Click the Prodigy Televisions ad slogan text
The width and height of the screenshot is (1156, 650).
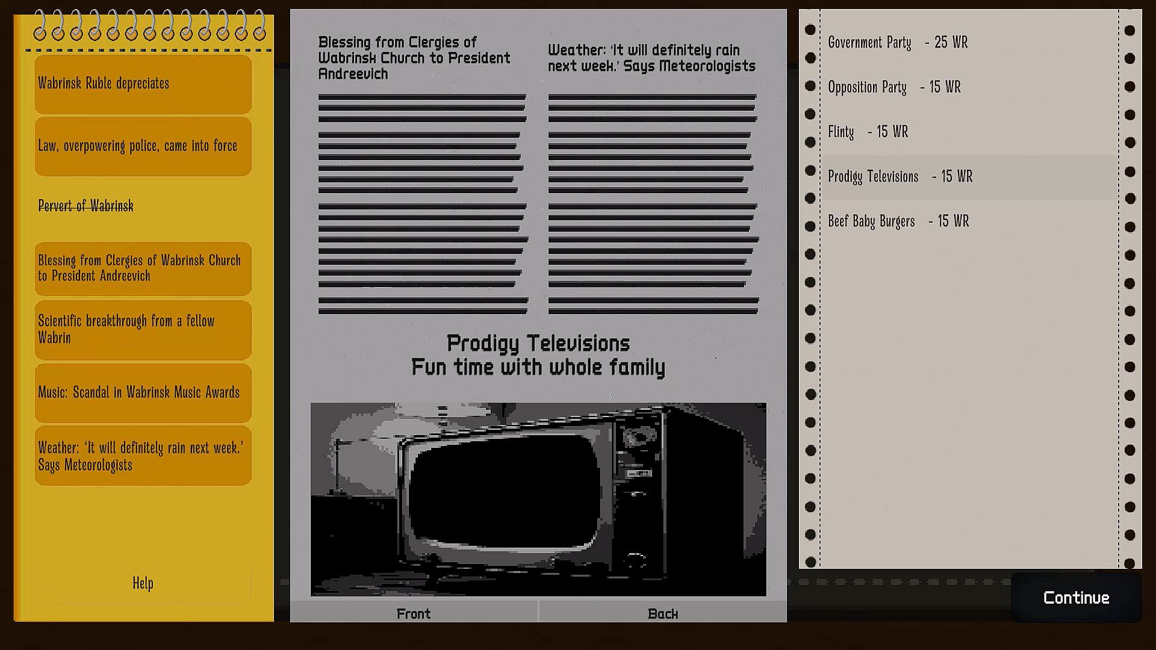pyautogui.click(x=538, y=355)
